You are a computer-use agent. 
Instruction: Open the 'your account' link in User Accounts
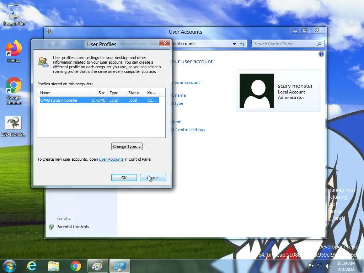[187, 82]
